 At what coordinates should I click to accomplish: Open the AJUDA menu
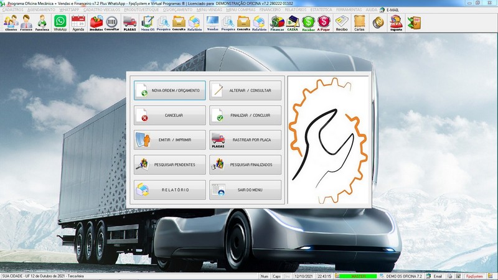(x=371, y=10)
